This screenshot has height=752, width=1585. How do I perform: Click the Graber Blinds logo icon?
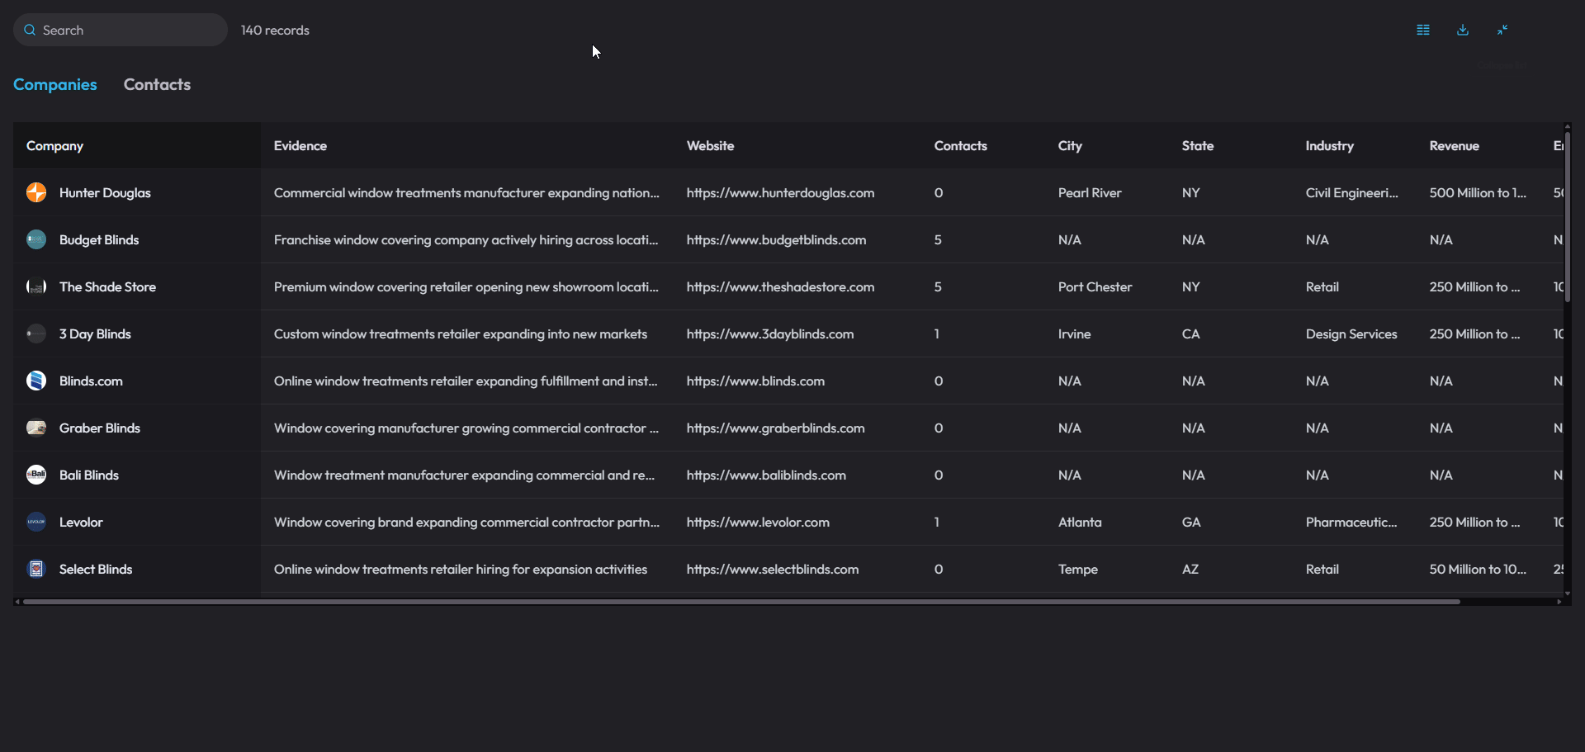[x=36, y=428]
